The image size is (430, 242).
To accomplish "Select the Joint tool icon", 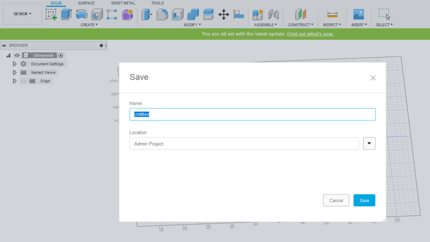I will tap(274, 14).
